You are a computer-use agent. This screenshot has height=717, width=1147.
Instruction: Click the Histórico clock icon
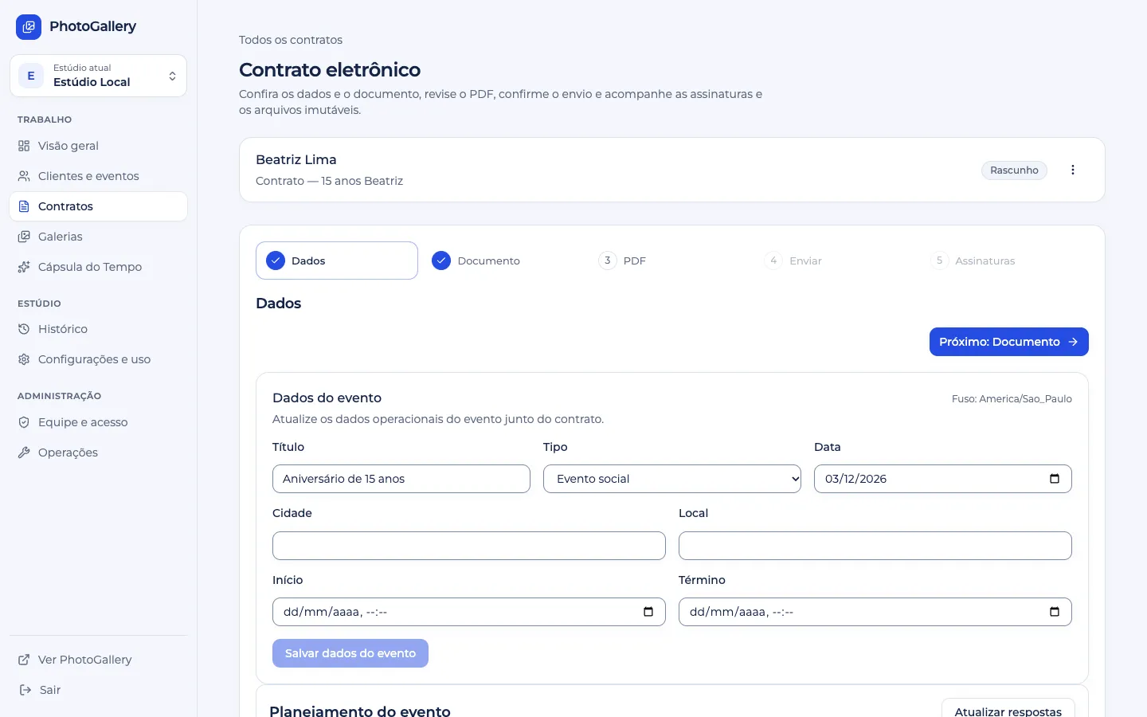coord(24,329)
